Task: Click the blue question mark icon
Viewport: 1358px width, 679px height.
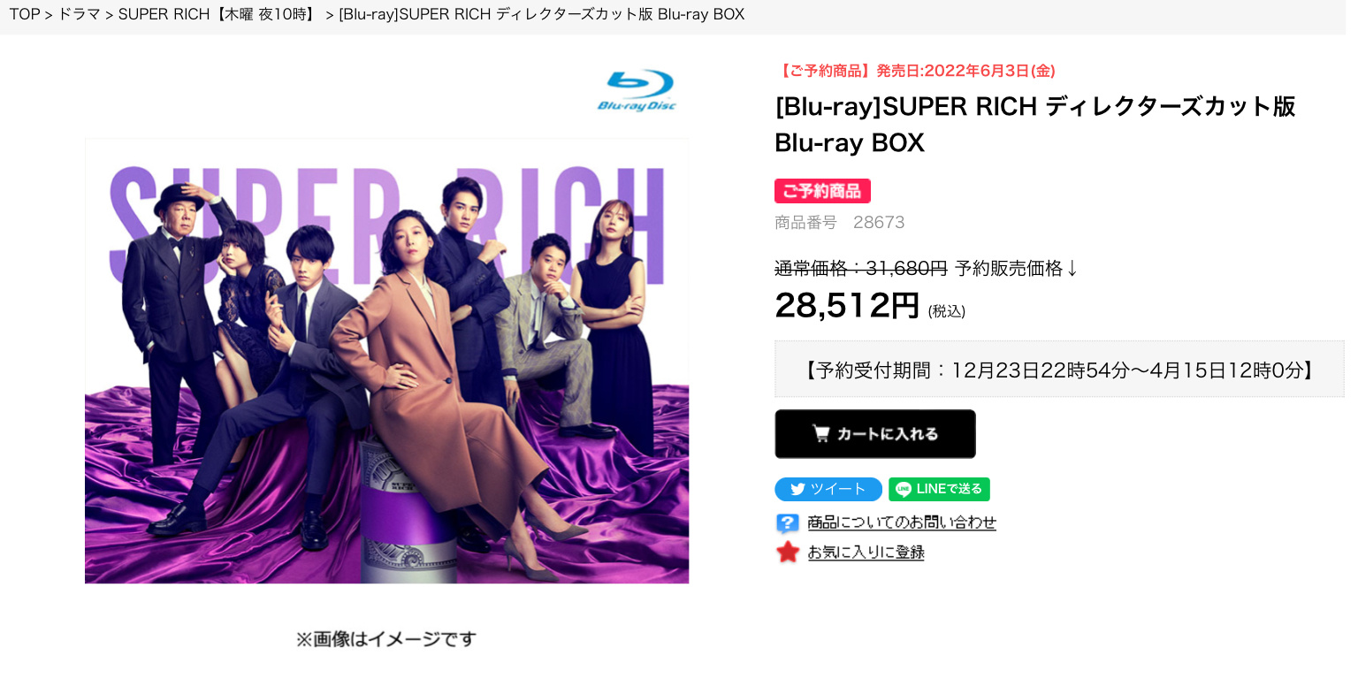Action: (x=787, y=523)
